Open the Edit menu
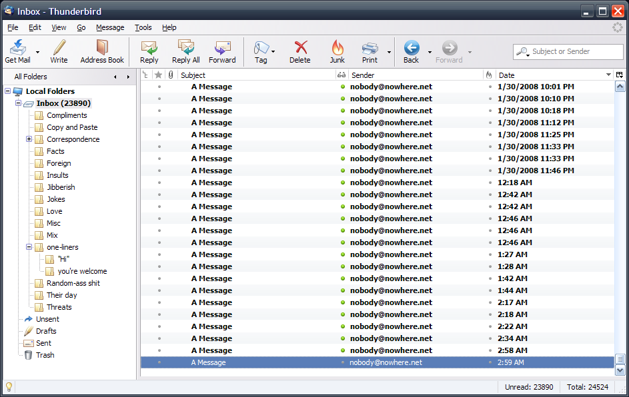 click(x=35, y=27)
